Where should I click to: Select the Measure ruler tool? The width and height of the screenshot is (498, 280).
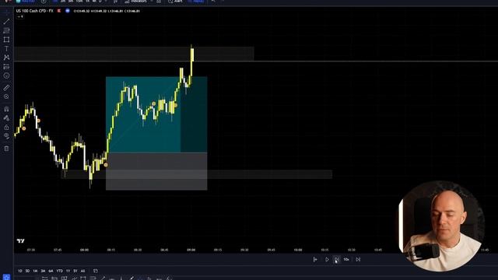coord(6,88)
